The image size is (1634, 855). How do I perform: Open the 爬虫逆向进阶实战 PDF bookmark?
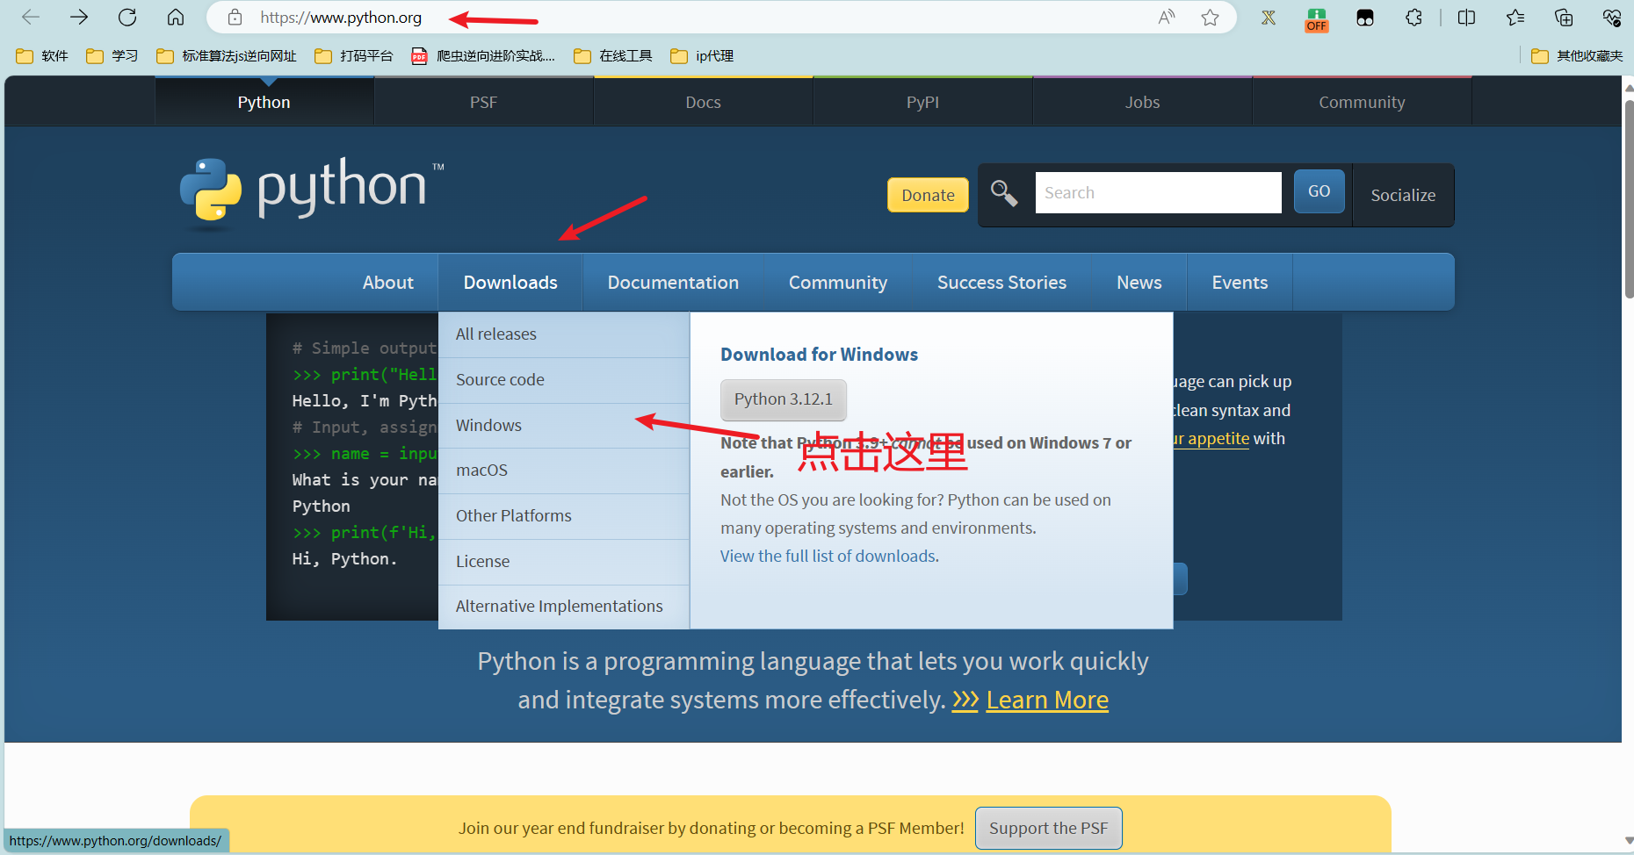point(483,56)
